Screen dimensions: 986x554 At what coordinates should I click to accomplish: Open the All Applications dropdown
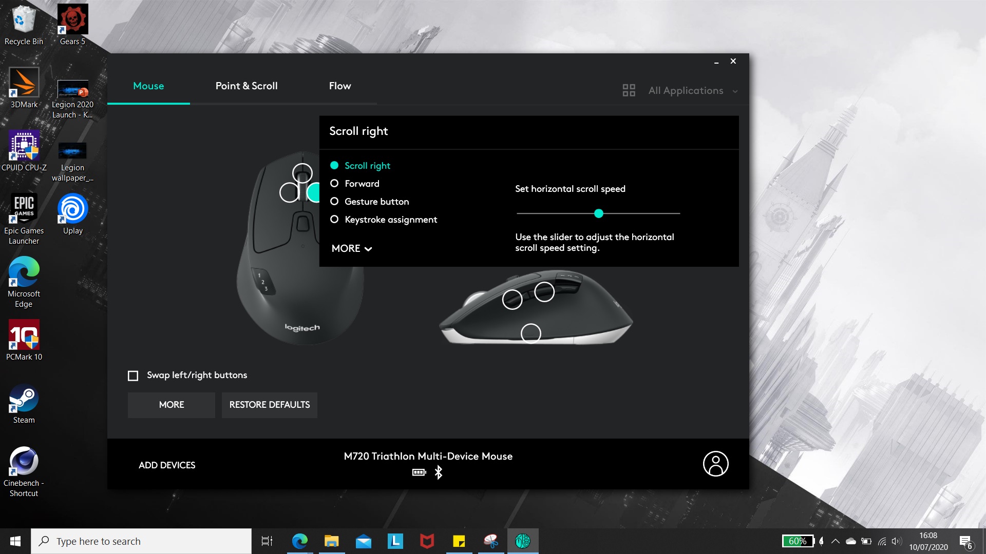[693, 90]
